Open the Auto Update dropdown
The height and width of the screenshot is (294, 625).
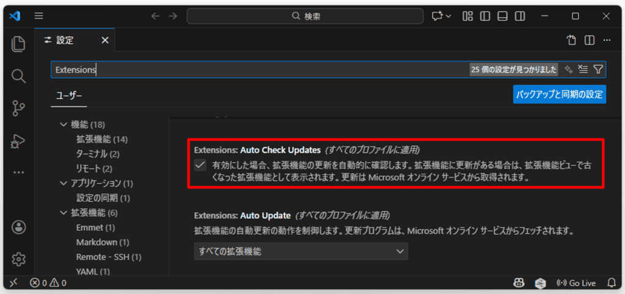[x=301, y=251]
